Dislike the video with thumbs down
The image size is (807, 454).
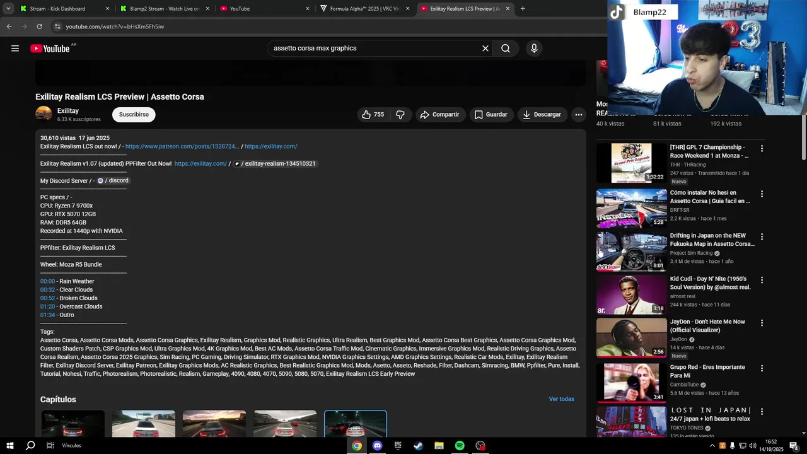(x=400, y=115)
